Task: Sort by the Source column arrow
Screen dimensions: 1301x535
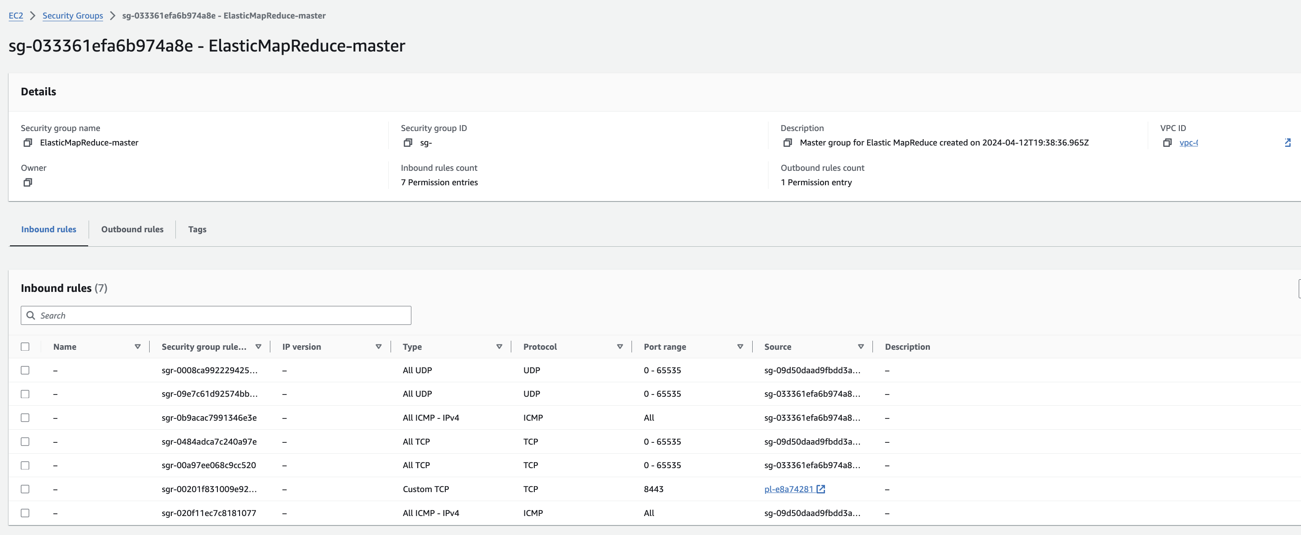Action: point(861,347)
